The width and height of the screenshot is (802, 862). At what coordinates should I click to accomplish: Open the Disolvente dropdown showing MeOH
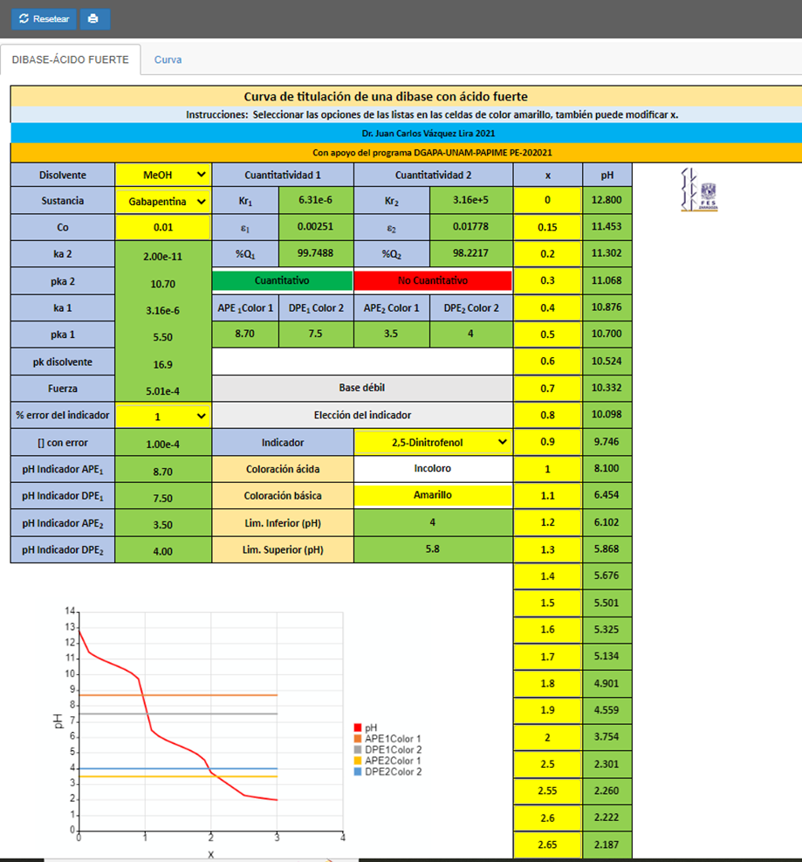click(x=163, y=175)
